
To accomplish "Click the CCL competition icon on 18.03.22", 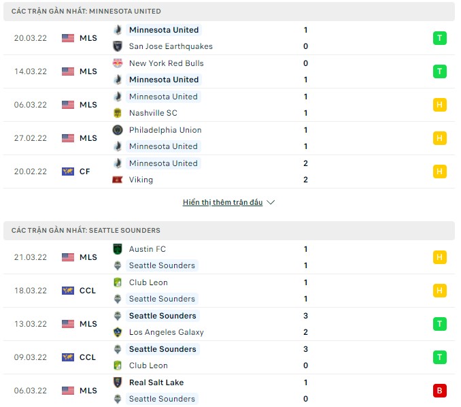I will tap(68, 291).
